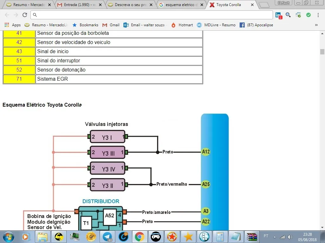Click 'Sensor de detonação' row

[119, 70]
